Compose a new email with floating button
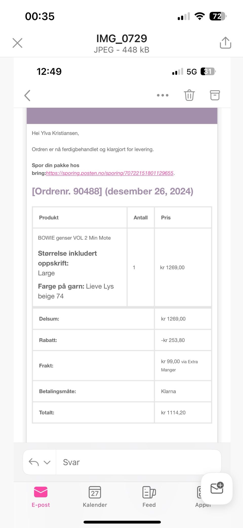This screenshot has height=528, width=243. [217, 488]
